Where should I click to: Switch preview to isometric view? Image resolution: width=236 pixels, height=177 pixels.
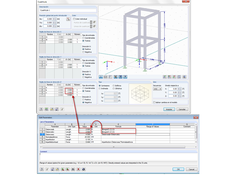pyautogui.click(x=179, y=77)
